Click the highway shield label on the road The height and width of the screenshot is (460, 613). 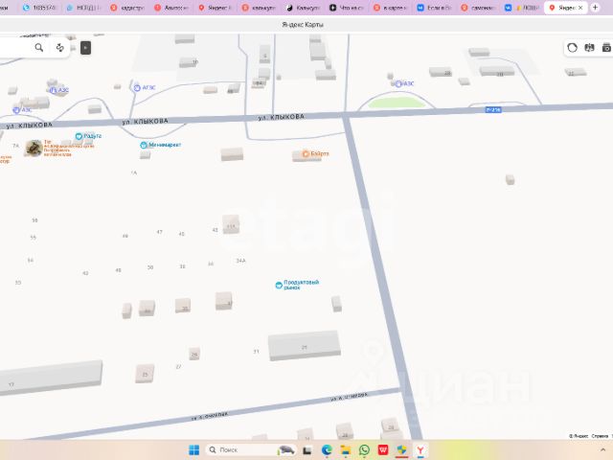click(x=493, y=110)
